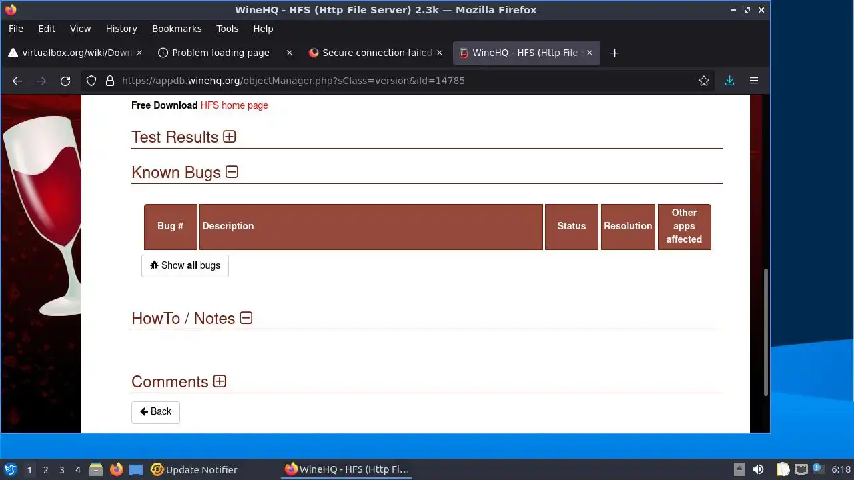Viewport: 854px width, 480px height.
Task: Click the Status column header
Action: tap(572, 227)
